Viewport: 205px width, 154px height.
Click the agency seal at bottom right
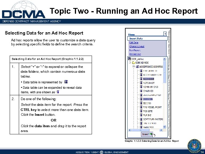coord(194,146)
